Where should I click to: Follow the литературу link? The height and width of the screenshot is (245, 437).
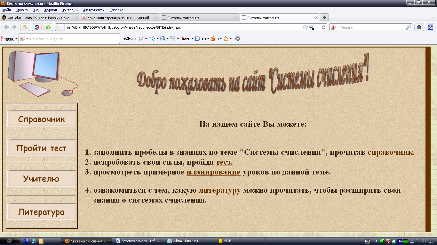[220, 191]
